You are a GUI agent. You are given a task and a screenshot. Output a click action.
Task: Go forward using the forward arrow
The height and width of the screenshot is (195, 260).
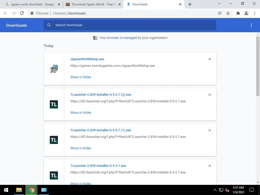coord(14,13)
